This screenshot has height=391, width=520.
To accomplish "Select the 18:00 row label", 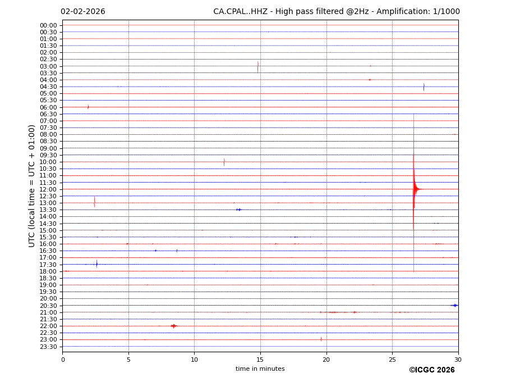I will click(x=48, y=271).
